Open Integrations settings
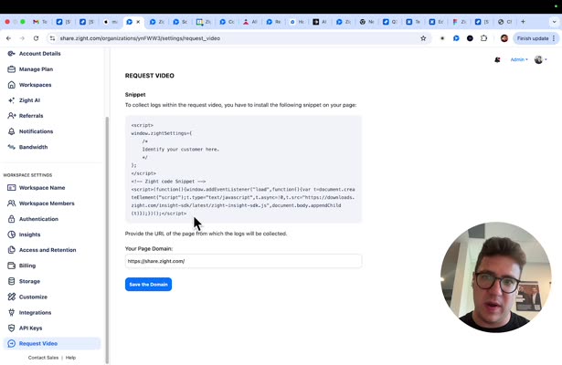 (29, 312)
